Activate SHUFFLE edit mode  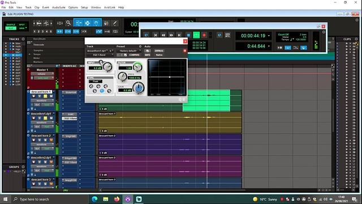(11, 24)
